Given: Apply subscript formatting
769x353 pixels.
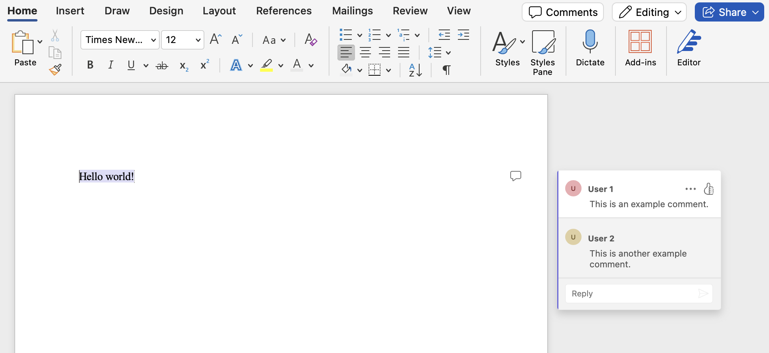Looking at the screenshot, I should 184,66.
